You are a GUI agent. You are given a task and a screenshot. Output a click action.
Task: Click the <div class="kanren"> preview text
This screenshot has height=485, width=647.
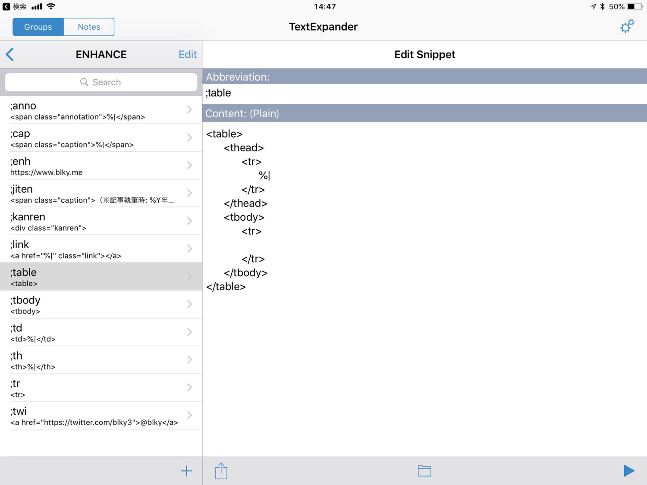pyautogui.click(x=48, y=228)
